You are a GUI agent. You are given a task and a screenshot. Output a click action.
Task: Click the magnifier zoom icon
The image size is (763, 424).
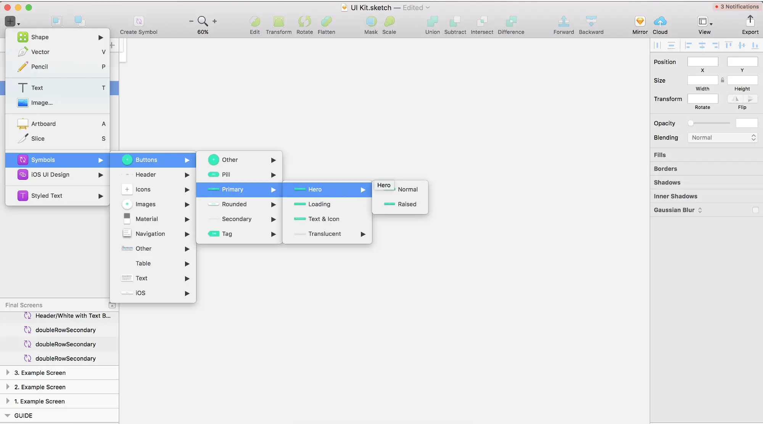click(x=203, y=21)
